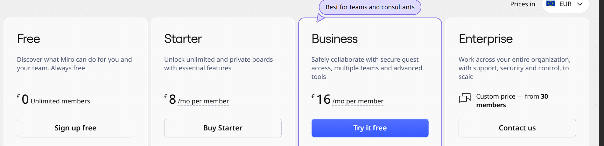Screen dimensions: 604x146
Task: Click the Business plan heading
Action: (x=334, y=39)
